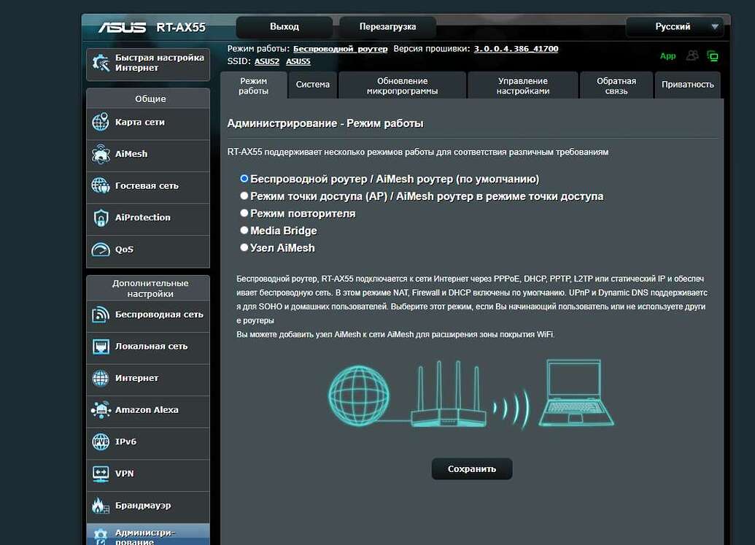
Task: Click the 'Перезагрузка' reboot button
Action: pos(387,27)
